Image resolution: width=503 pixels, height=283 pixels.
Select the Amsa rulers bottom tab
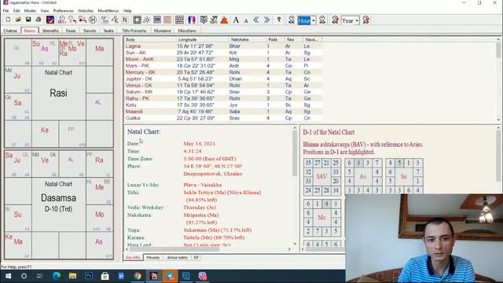pyautogui.click(x=178, y=257)
